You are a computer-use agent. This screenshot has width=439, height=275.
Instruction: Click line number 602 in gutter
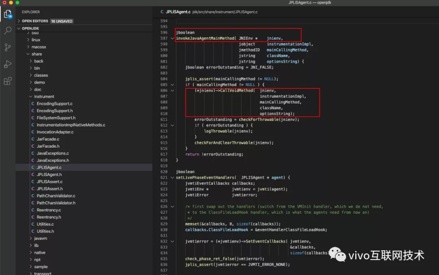tap(164, 67)
